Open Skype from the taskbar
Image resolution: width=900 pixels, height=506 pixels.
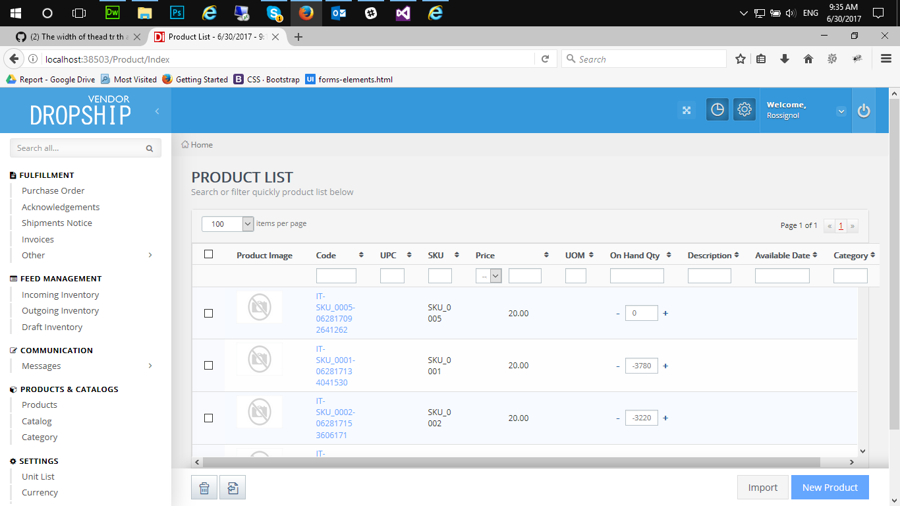274,13
